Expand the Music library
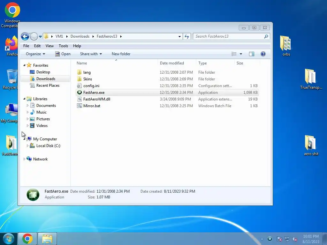Image resolution: width=327 pixels, height=245 pixels. point(27,112)
